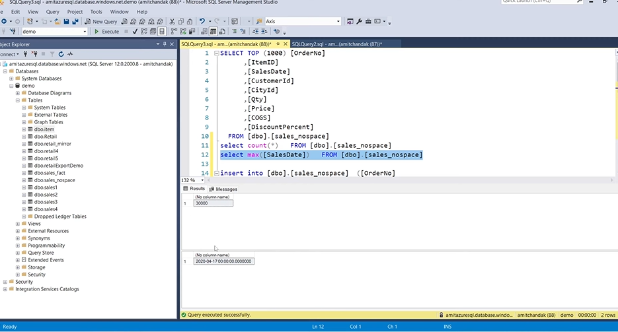This screenshot has width=618, height=332.
Task: Expand the Integration Services Catalogs node
Action: [x=5, y=289]
